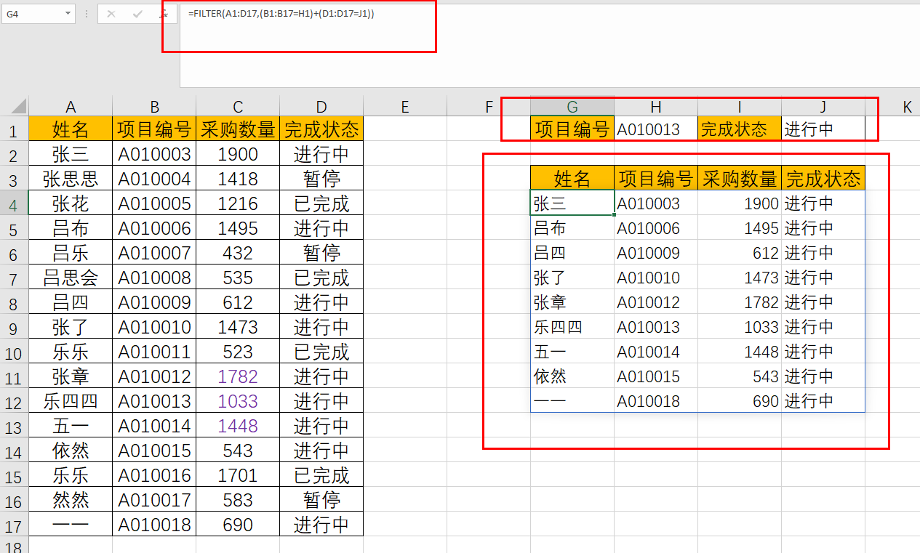Click cell D1 labeled 完成状态
The width and height of the screenshot is (920, 553).
[321, 129]
